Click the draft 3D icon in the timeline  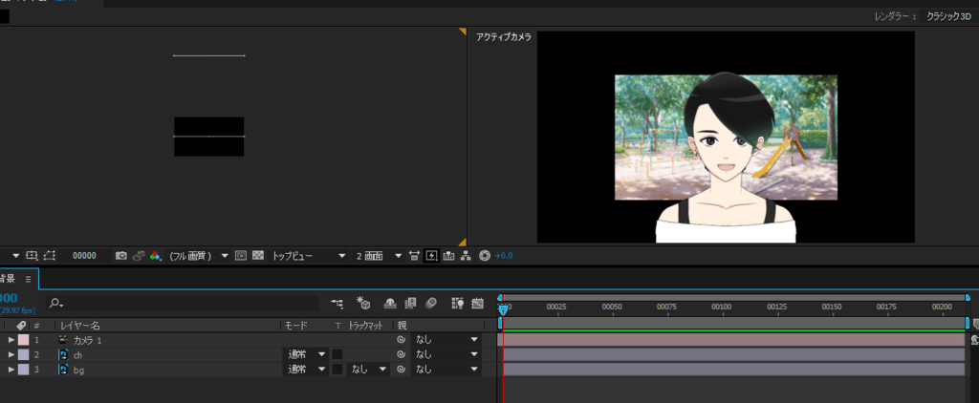click(x=363, y=303)
